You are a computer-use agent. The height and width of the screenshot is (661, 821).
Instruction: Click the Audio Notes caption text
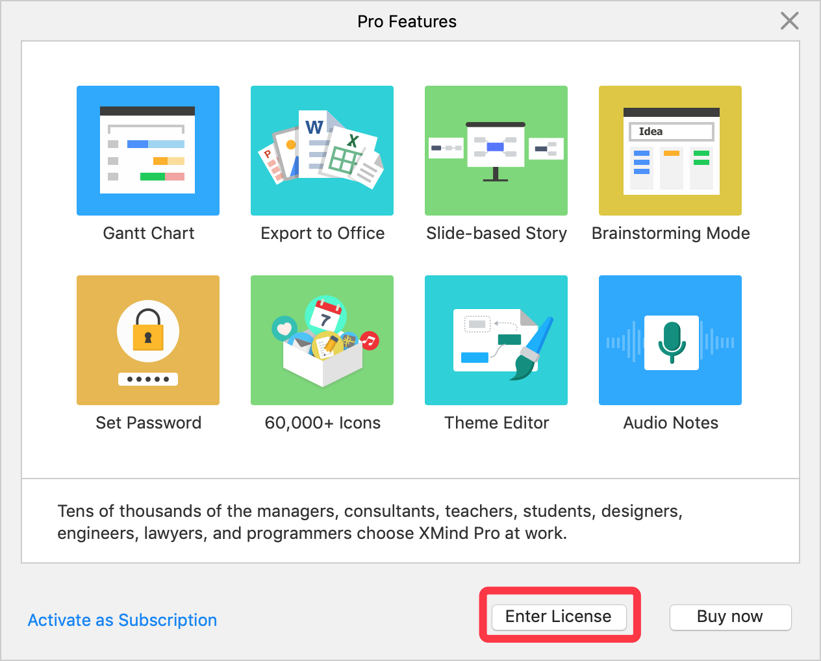pos(671,423)
